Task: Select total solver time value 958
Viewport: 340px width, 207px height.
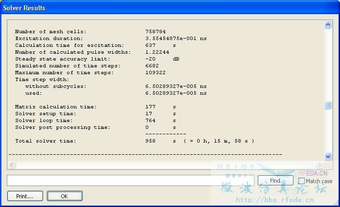Action: [150, 141]
